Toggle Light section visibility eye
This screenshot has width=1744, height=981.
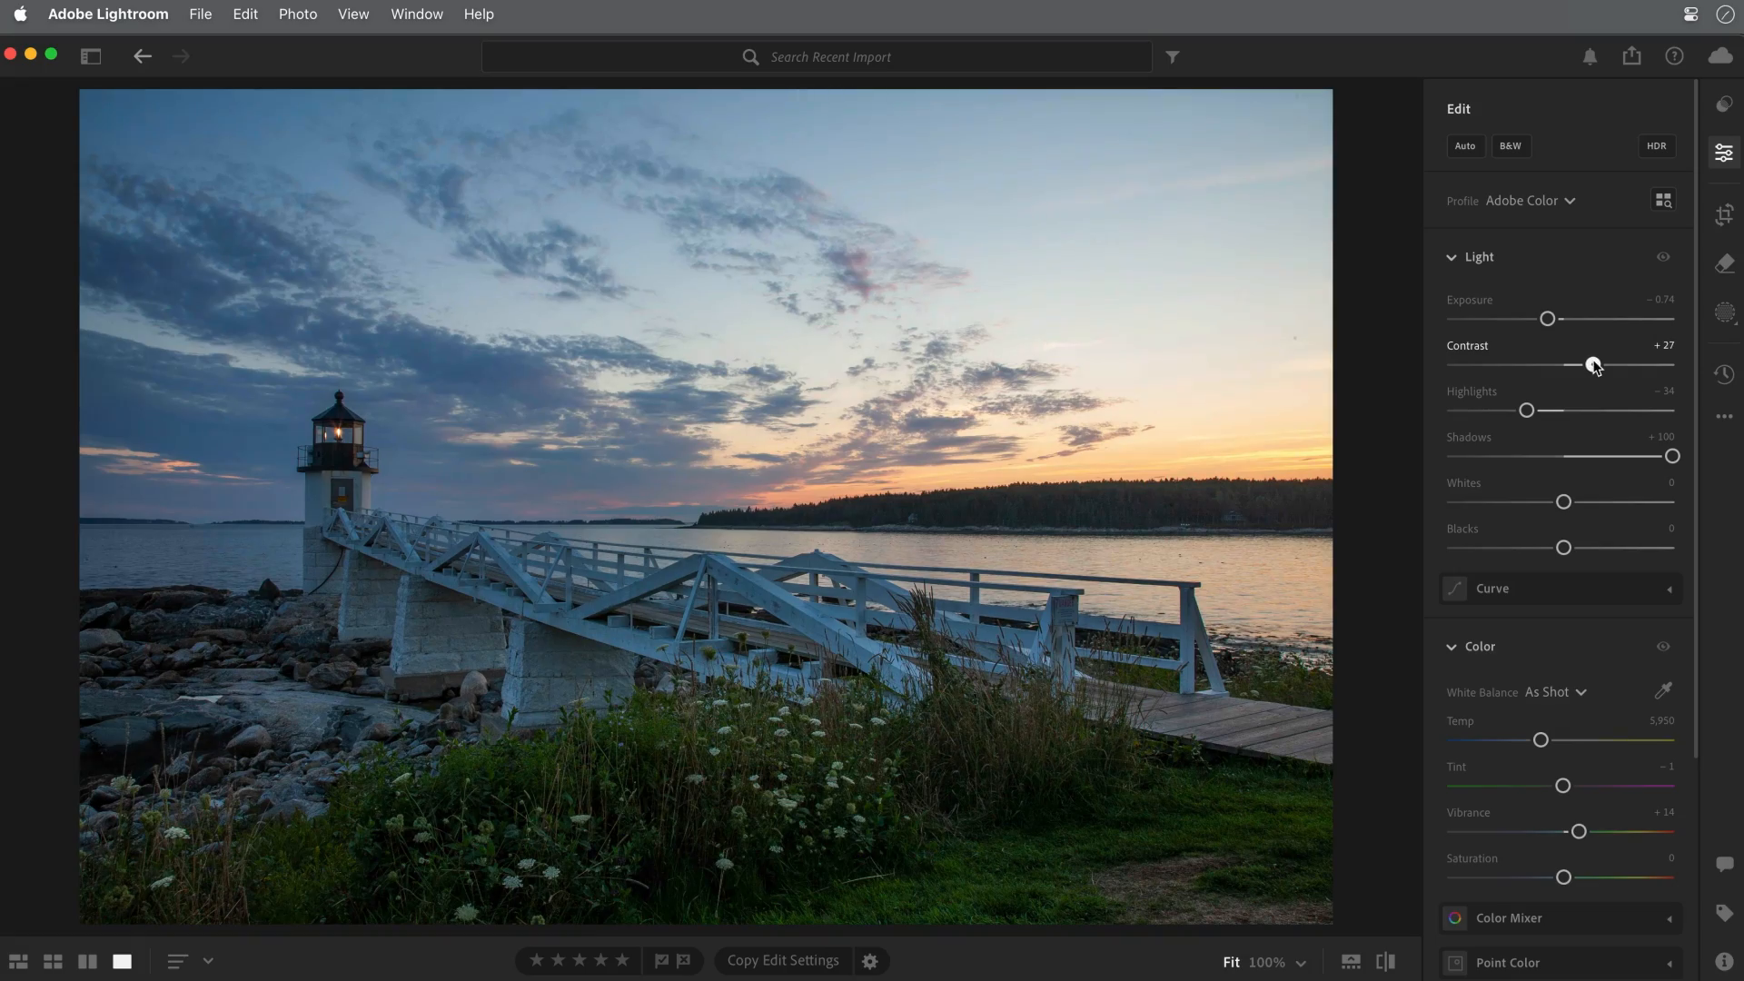coord(1663,257)
